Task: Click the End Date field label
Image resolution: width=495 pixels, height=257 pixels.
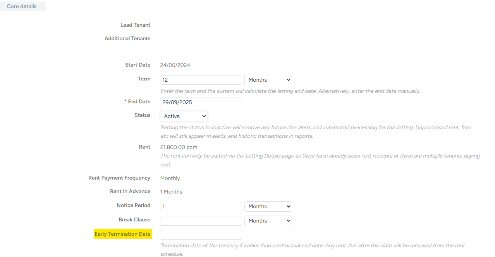Action: coord(137,101)
